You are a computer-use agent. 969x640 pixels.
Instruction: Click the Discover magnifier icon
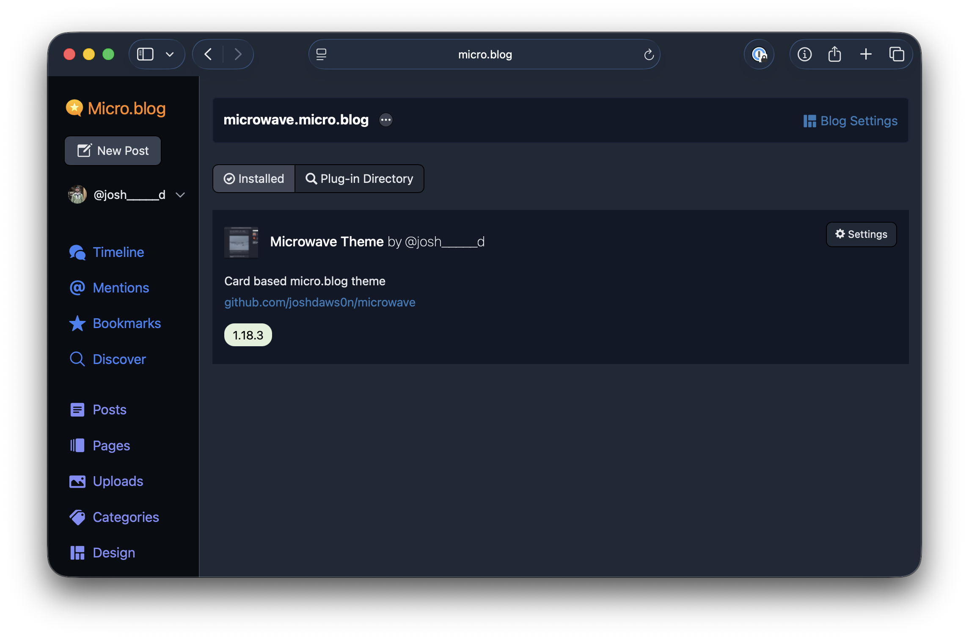[x=77, y=359]
